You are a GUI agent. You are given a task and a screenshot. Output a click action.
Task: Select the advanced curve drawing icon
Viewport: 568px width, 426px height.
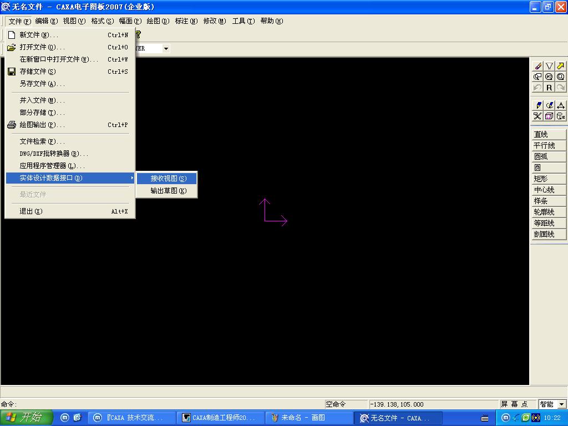pyautogui.click(x=549, y=105)
